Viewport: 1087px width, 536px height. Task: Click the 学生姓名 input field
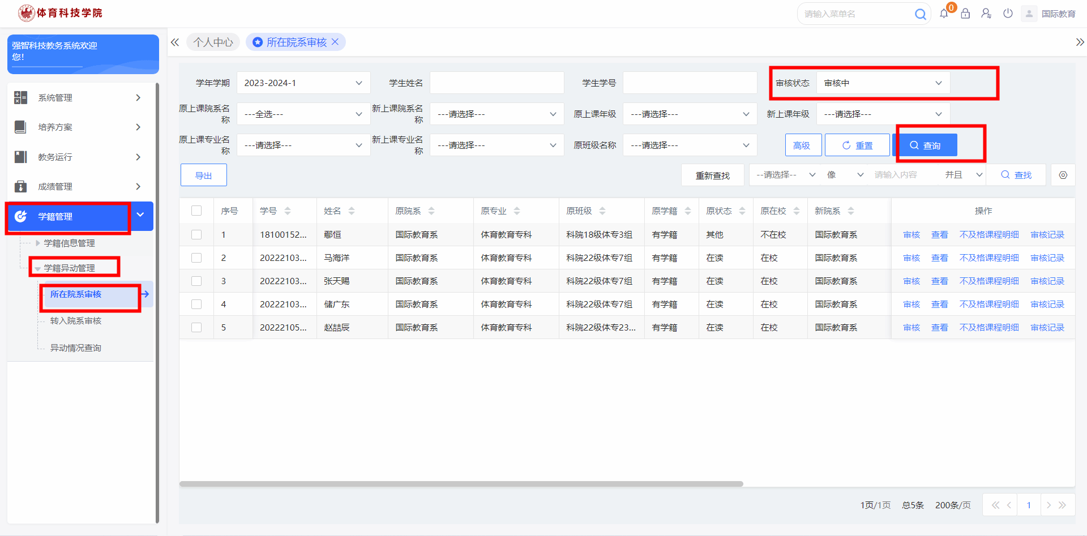497,83
